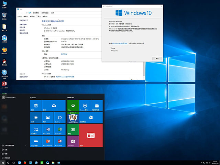Click the Up arrow in System window navigation
220x165 pixels.
point(26,13)
